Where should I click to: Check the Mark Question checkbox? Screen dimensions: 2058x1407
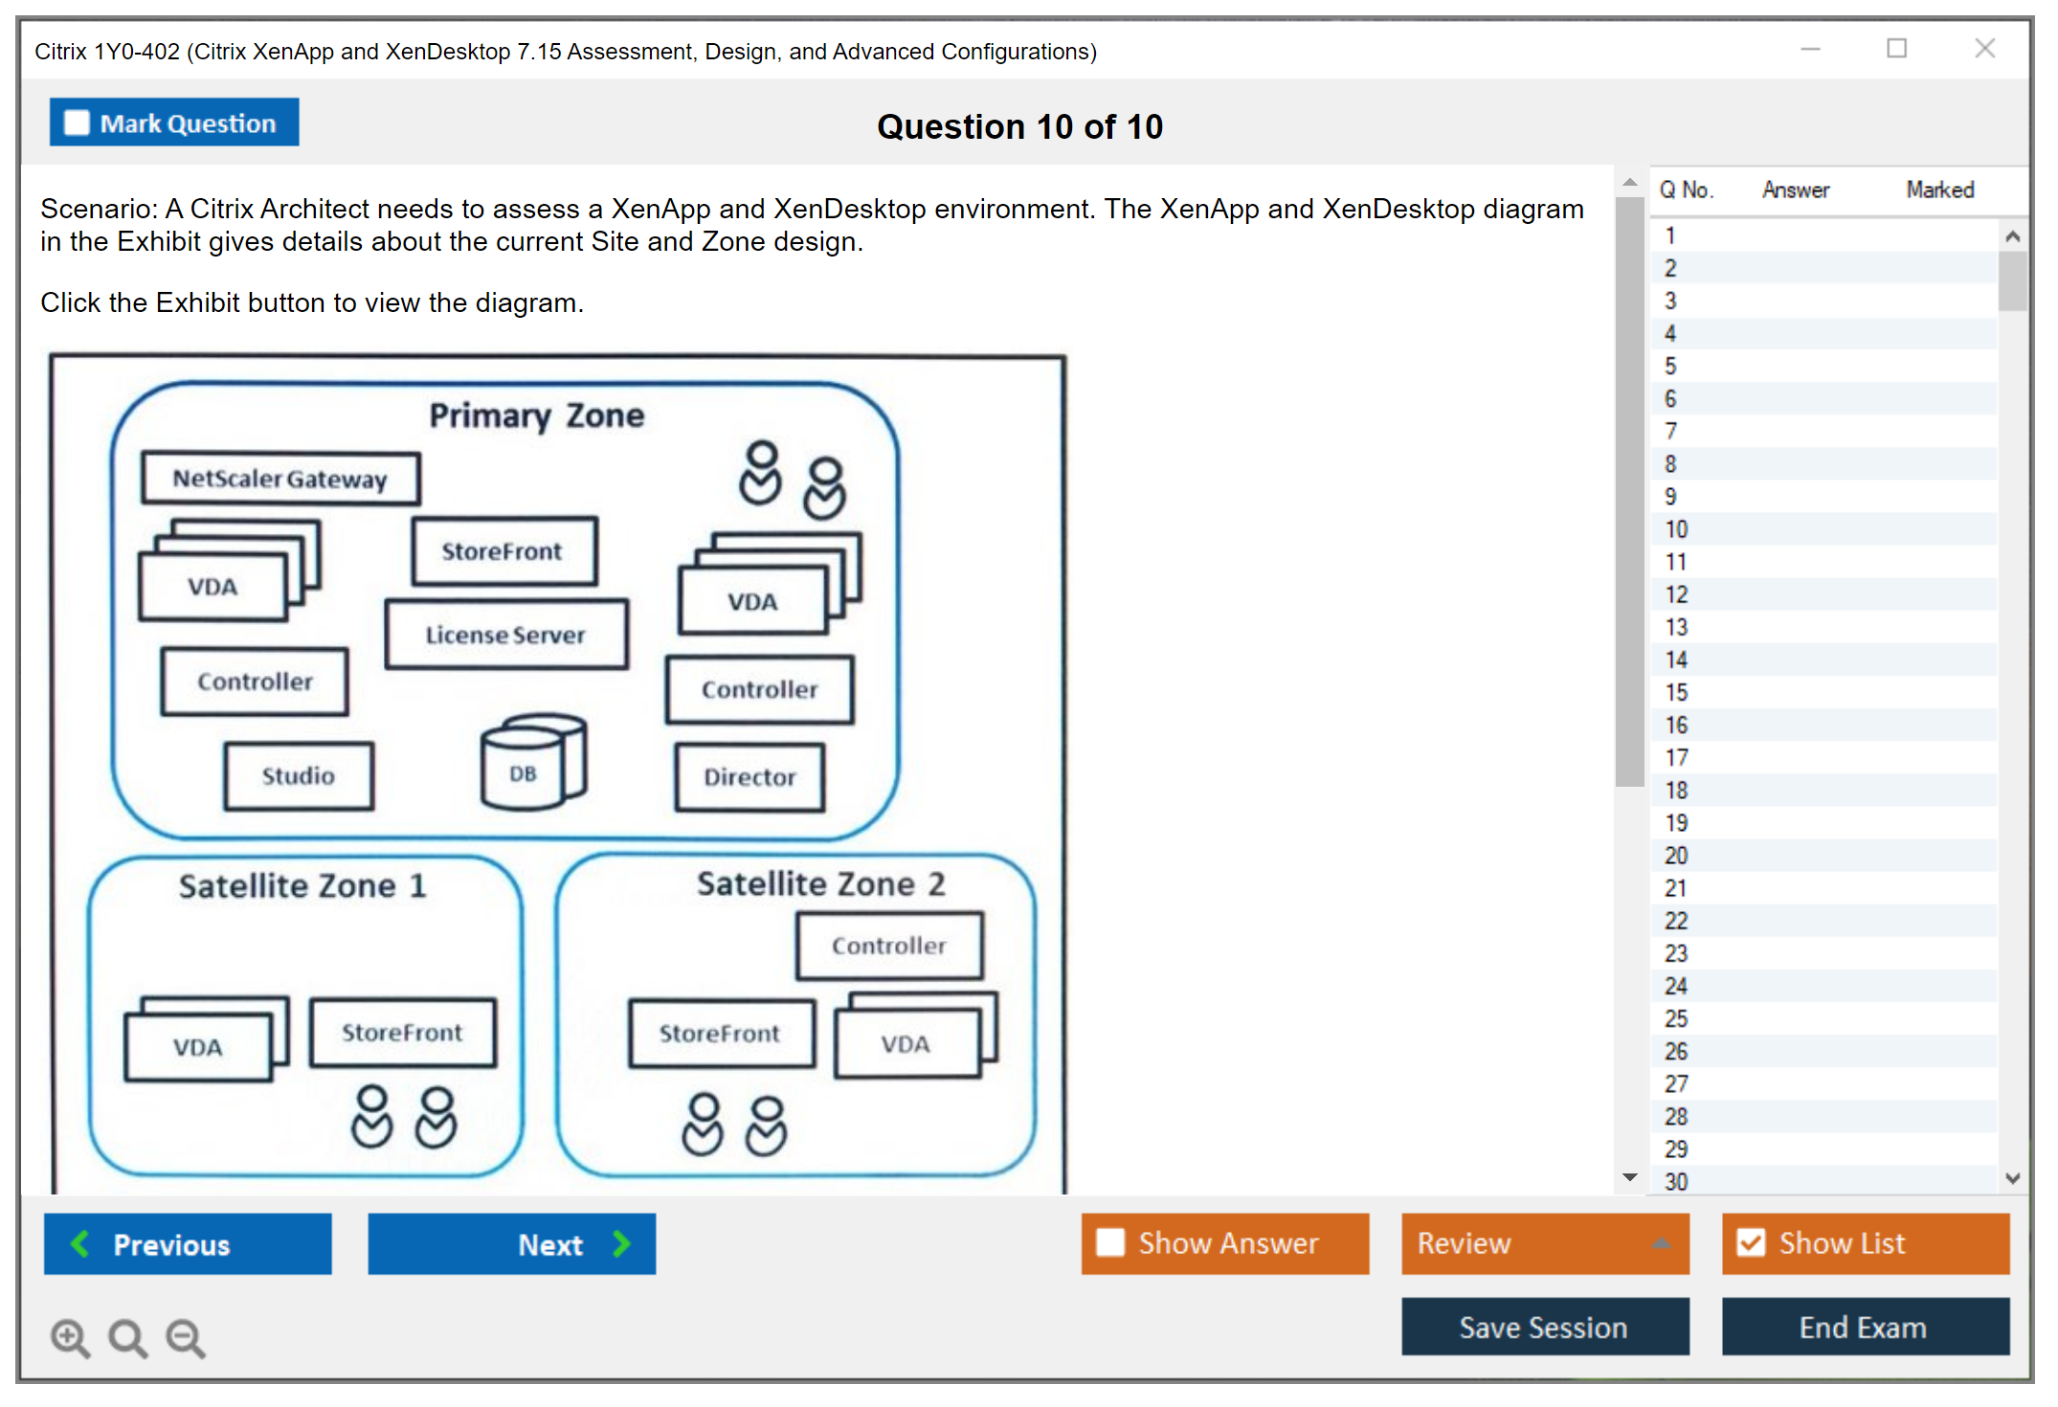point(77,123)
